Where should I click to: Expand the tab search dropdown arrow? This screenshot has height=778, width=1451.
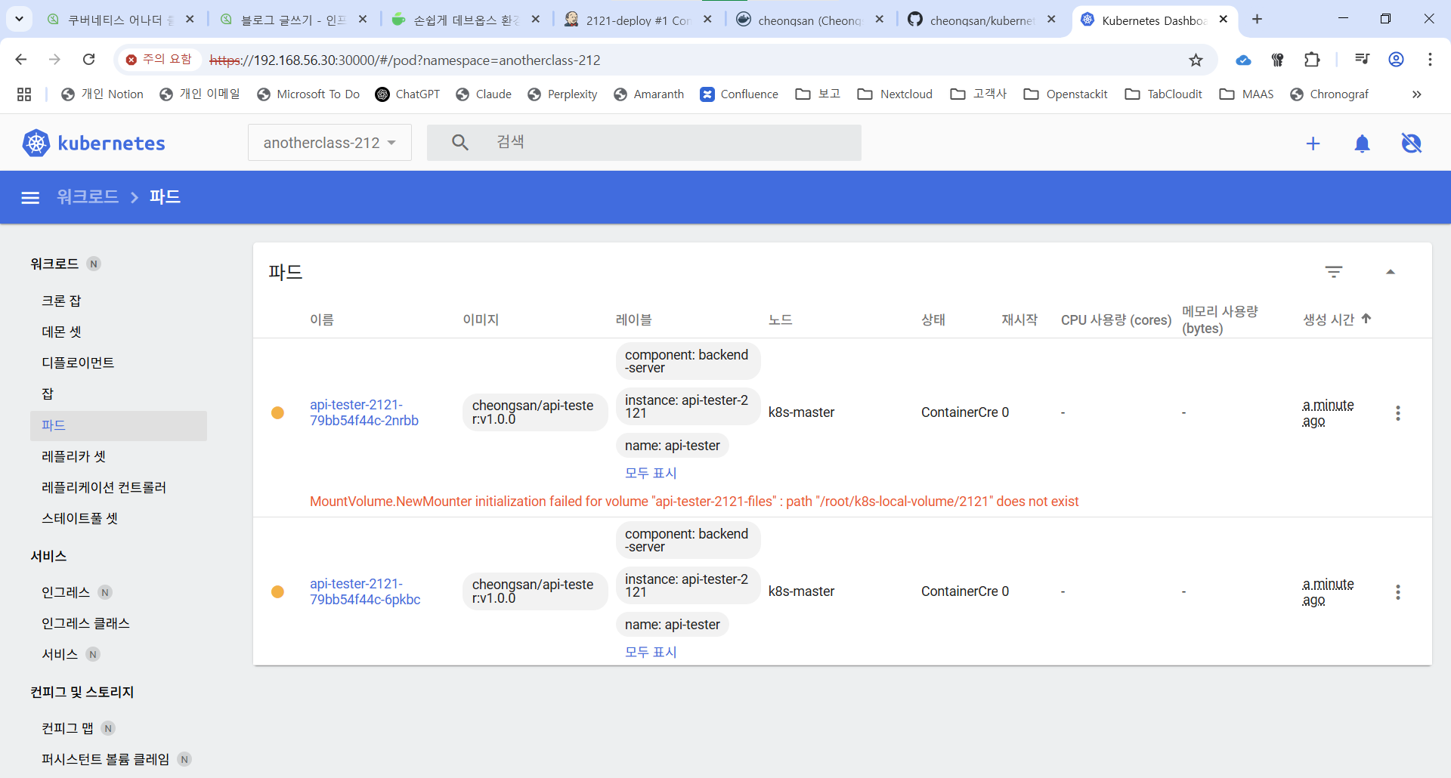point(19,19)
